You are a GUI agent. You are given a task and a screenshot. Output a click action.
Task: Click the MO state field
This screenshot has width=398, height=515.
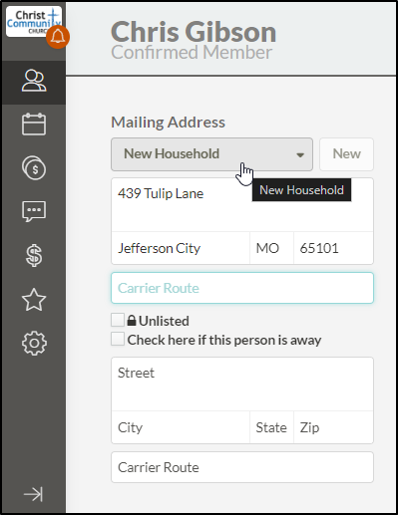[271, 248]
